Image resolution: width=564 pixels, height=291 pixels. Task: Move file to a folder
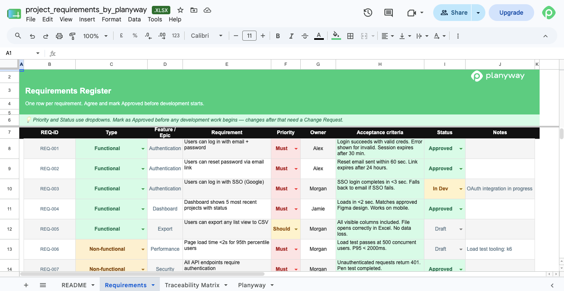(193, 10)
